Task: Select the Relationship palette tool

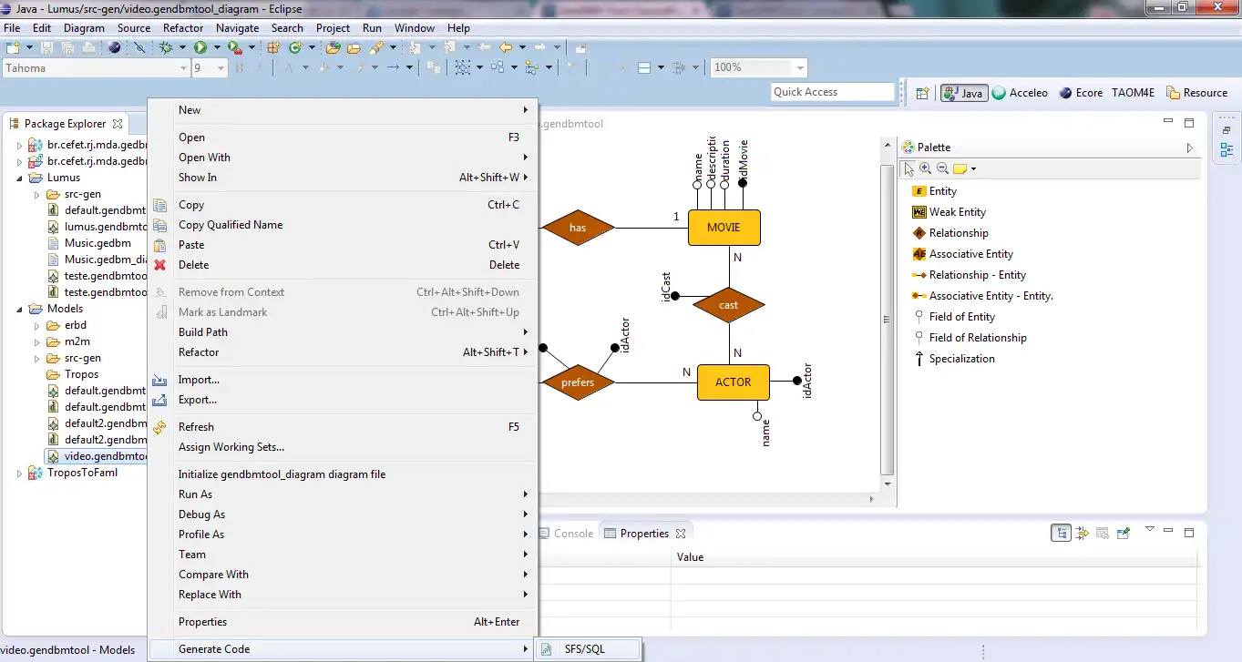Action: coord(950,233)
